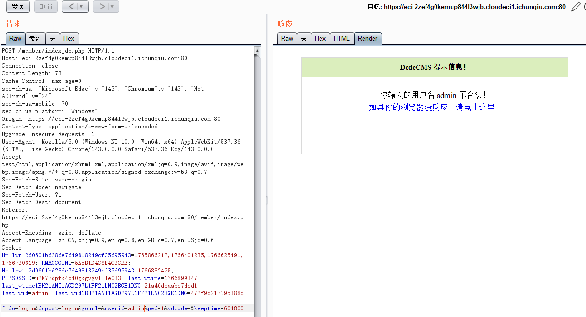
Task: Open the response 头 (headers) tab
Action: [303, 39]
